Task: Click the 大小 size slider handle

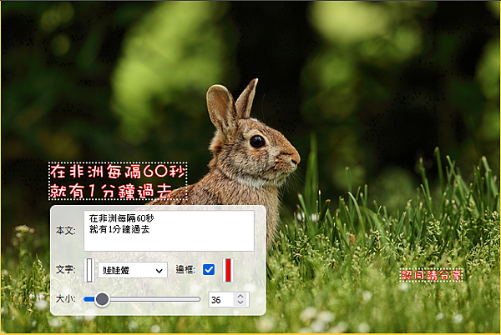Action: click(102, 299)
